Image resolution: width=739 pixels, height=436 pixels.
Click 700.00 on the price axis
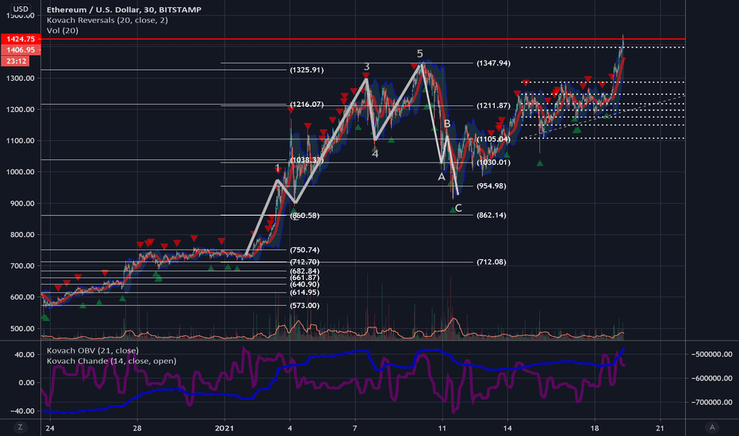[x=22, y=266]
